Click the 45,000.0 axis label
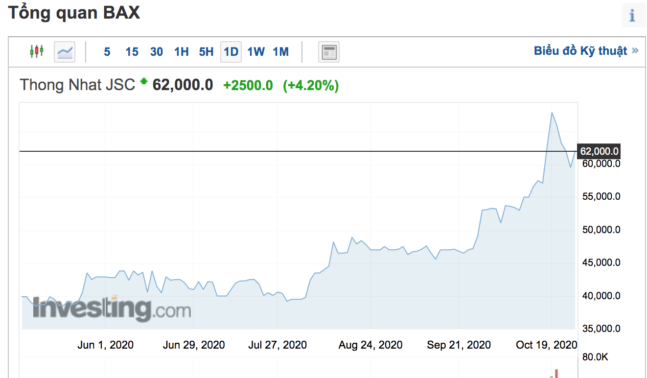This screenshot has width=647, height=378. (601, 263)
